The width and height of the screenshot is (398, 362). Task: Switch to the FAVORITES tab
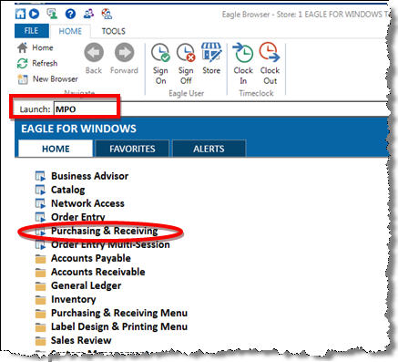point(132,149)
